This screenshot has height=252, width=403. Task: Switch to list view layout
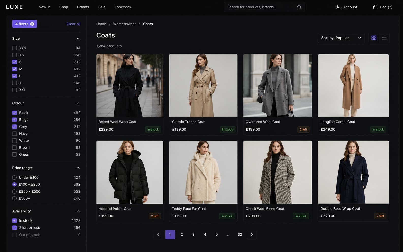(384, 38)
